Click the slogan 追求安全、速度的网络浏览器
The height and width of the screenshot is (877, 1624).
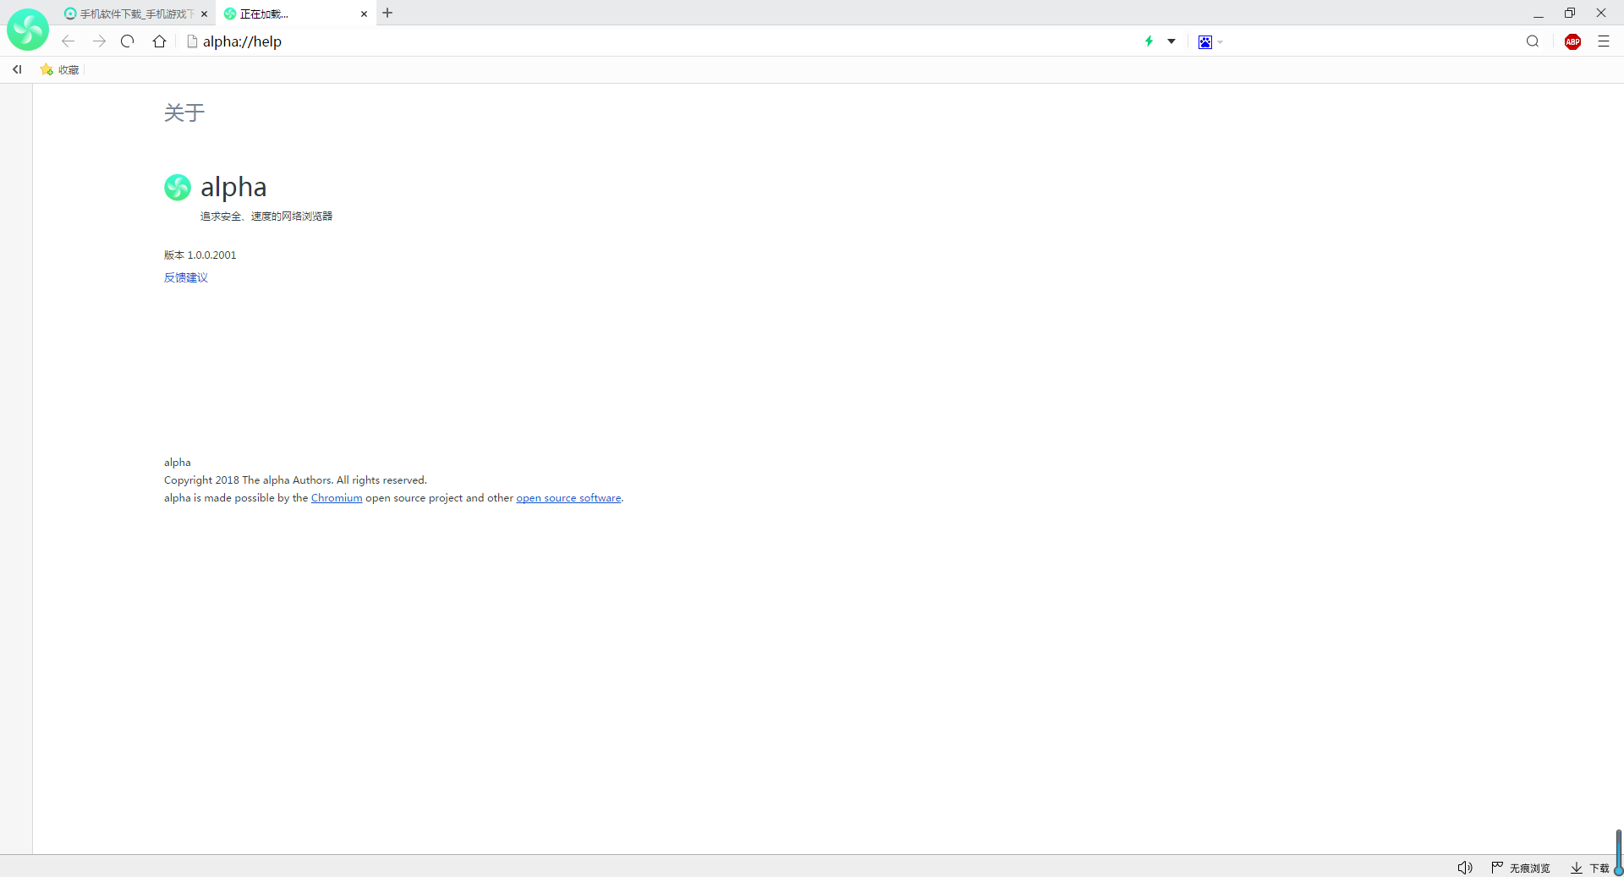266,217
